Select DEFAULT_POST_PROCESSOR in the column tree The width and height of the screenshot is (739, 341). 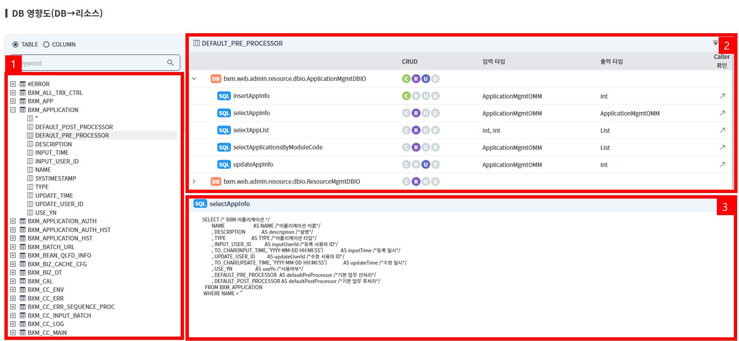tap(74, 127)
